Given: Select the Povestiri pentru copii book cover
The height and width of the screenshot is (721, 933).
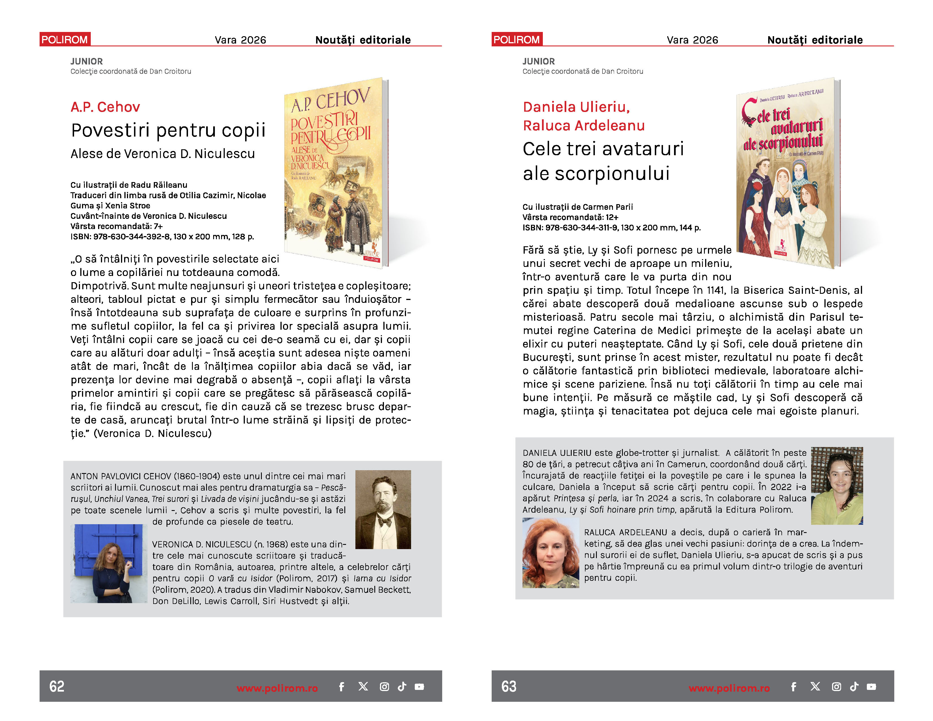Looking at the screenshot, I should (x=336, y=172).
